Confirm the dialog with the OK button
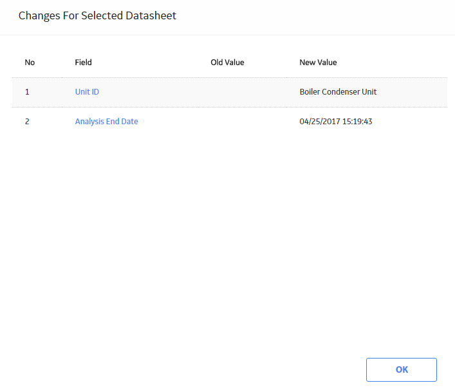Screen dimensions: 455x392 (x=402, y=369)
